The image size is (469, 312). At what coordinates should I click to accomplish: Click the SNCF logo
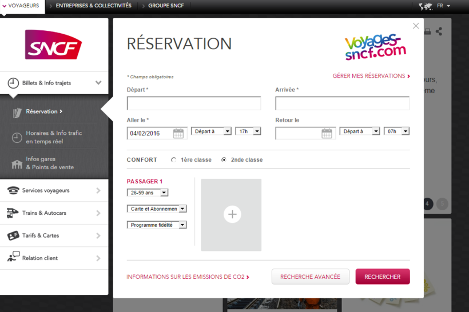click(x=53, y=45)
